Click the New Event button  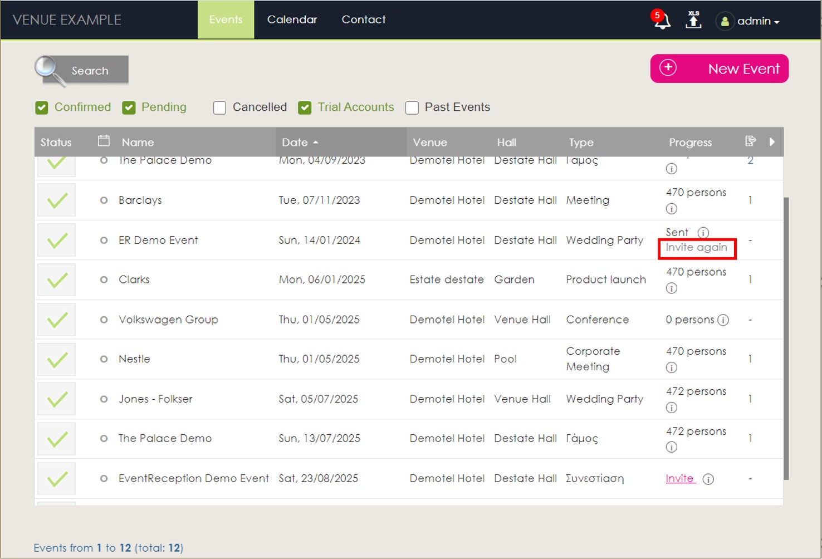(719, 68)
